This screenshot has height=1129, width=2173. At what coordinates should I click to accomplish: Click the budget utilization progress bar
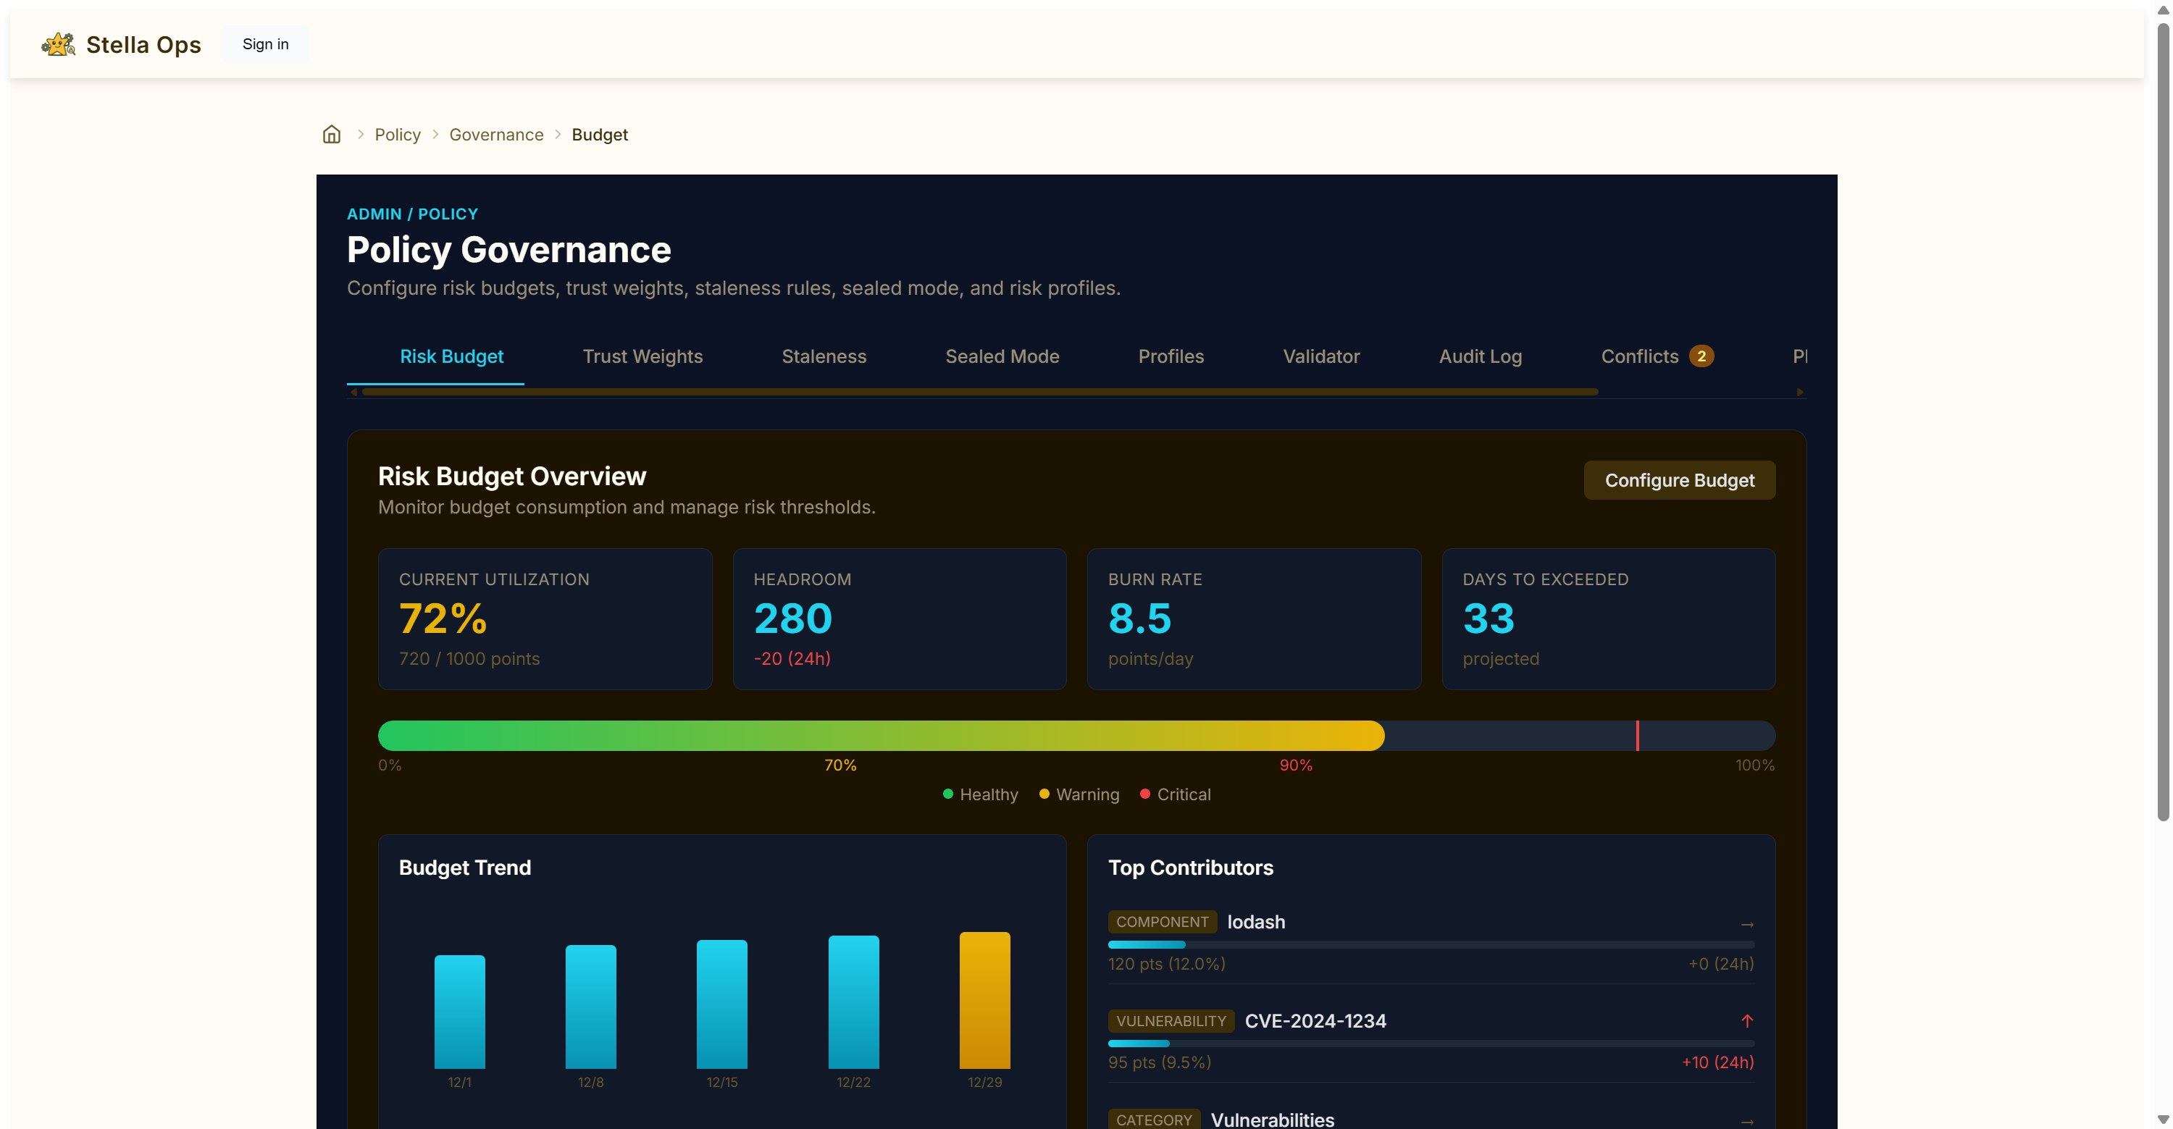(1076, 735)
